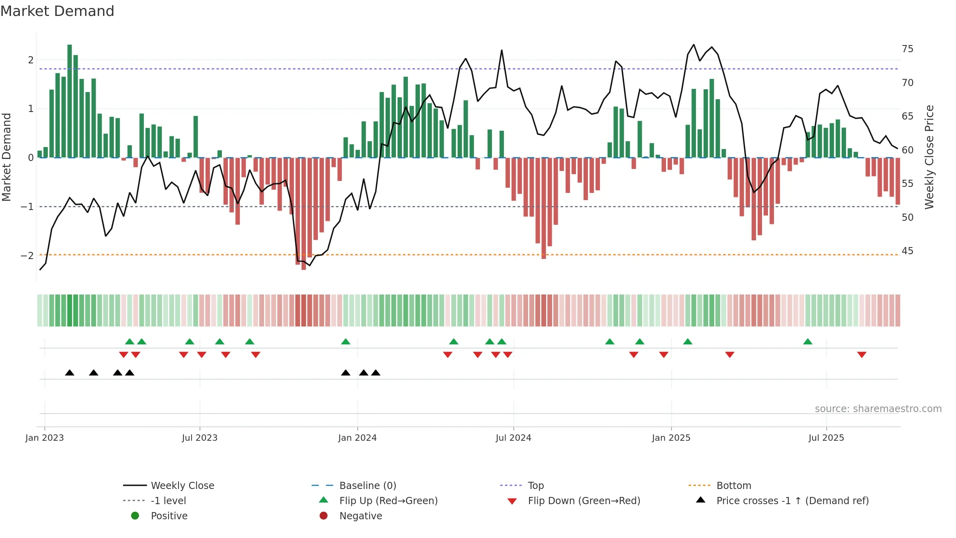Click the black triangle icon in legend

click(701, 500)
